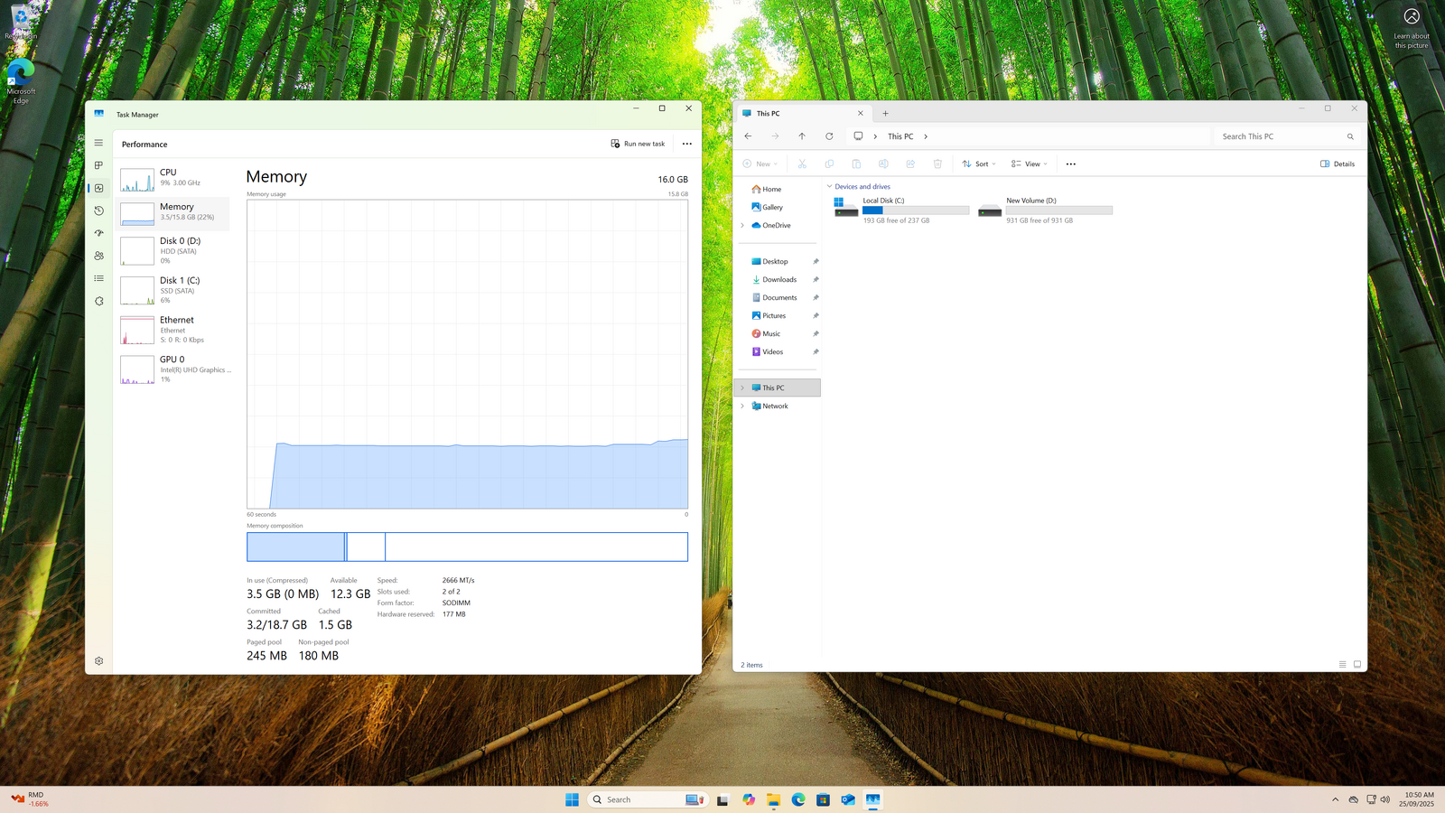Image resolution: width=1445 pixels, height=813 pixels.
Task: Toggle Task Manager hamburger navigation menu
Action: [x=98, y=143]
